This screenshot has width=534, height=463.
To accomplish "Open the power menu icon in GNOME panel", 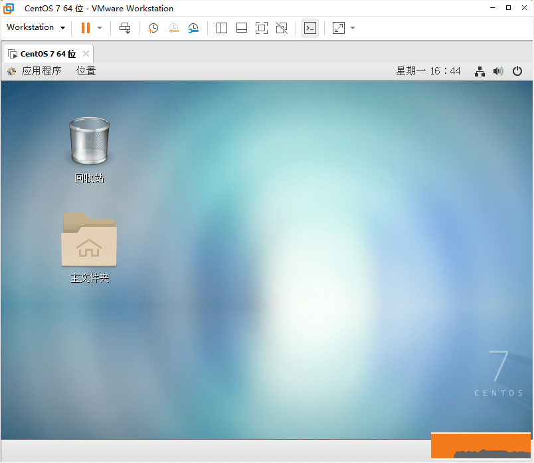I will tap(517, 71).
